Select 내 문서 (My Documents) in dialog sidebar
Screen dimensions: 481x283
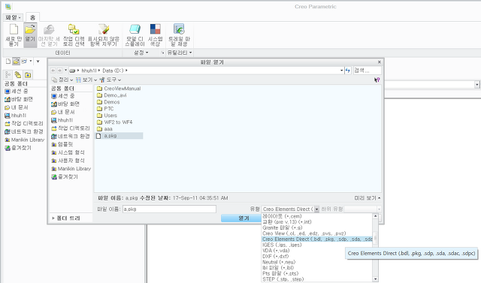point(63,112)
